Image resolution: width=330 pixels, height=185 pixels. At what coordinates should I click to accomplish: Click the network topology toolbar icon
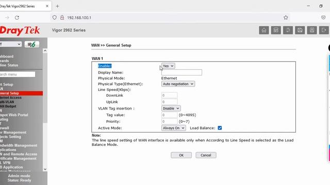[276, 30]
